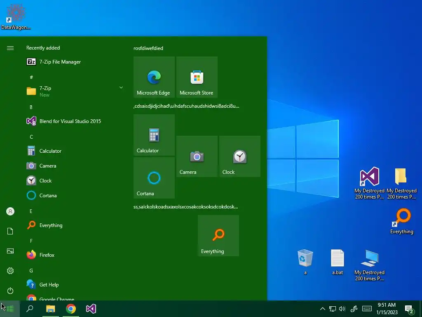
Task: Click the Microsoft Edge tile
Action: (154, 77)
